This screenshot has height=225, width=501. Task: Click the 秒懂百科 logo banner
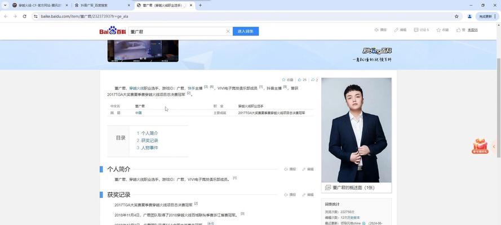pos(377,51)
